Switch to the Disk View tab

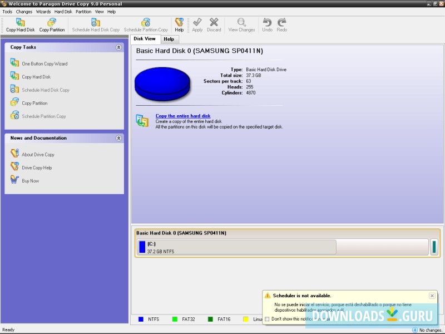[145, 38]
